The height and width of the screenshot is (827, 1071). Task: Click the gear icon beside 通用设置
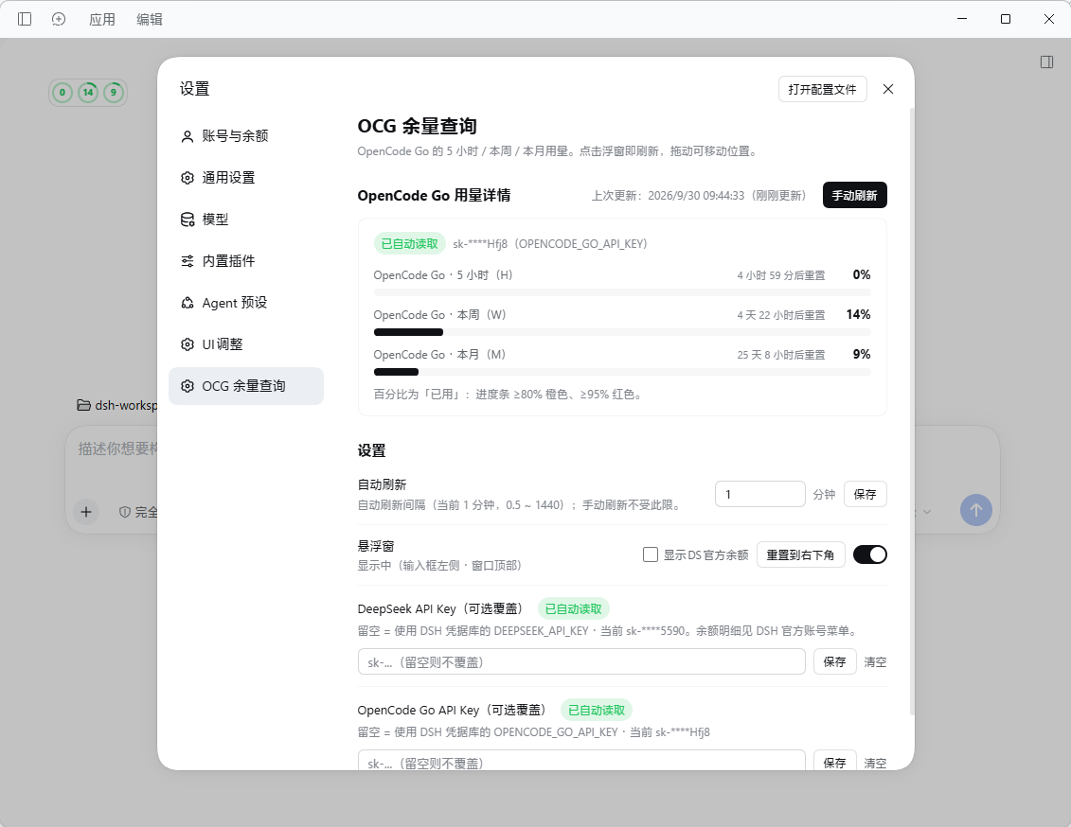pyautogui.click(x=187, y=178)
